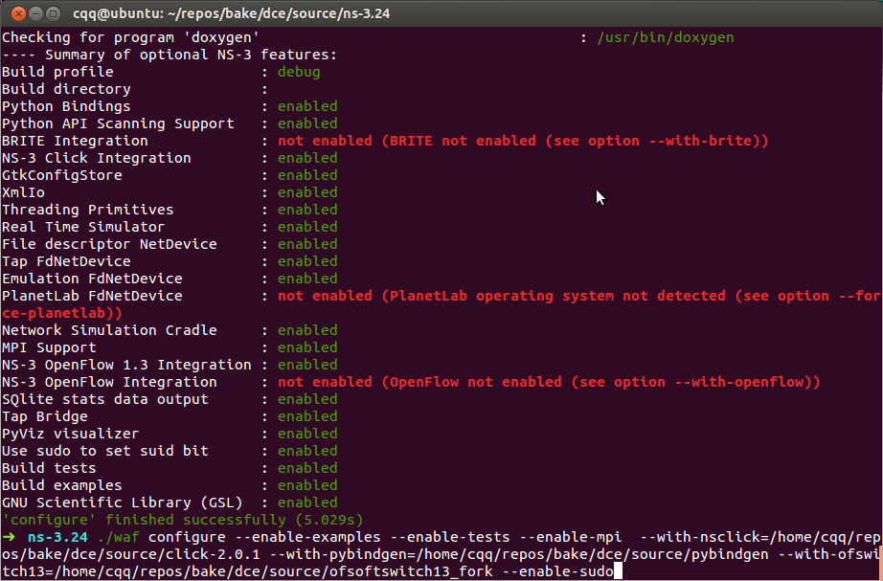883x581 pixels.
Task: Click the 'ns-3.24' prompt directory name
Action: coord(58,537)
